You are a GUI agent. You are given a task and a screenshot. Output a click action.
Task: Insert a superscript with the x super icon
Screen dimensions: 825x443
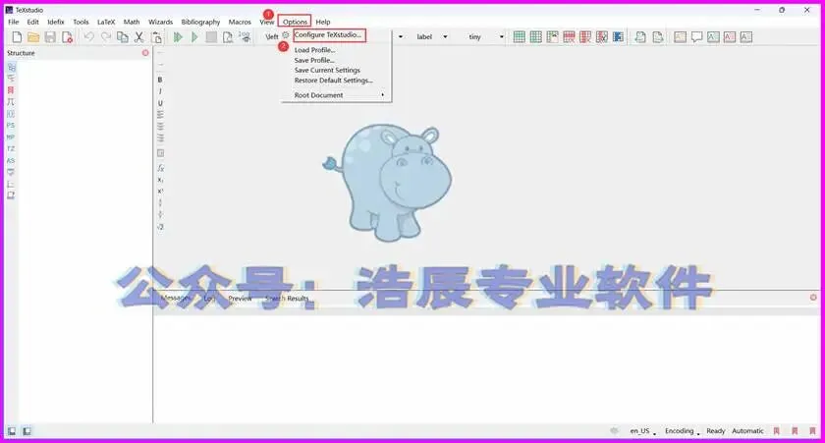(x=160, y=192)
